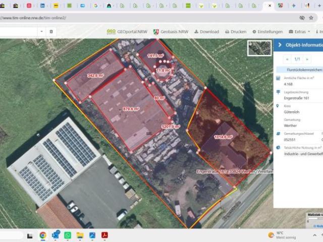The width and height of the screenshot is (323, 242).
Task: Select the 80 m² area label
Action: point(159,98)
